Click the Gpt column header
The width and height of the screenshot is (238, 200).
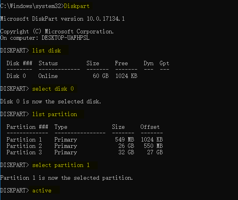click(x=164, y=63)
